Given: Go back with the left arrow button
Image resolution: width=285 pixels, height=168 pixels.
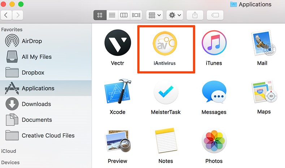Looking at the screenshot, I should (x=7, y=15).
